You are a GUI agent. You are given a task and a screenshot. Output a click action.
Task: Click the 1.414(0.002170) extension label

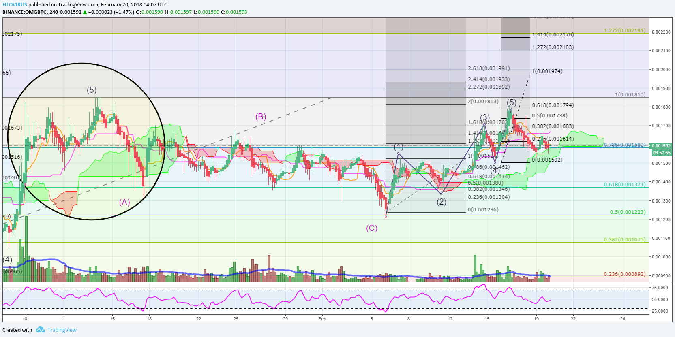point(553,35)
